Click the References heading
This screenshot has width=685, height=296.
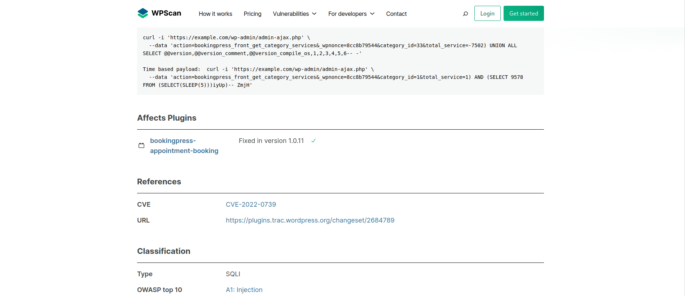pos(159,182)
